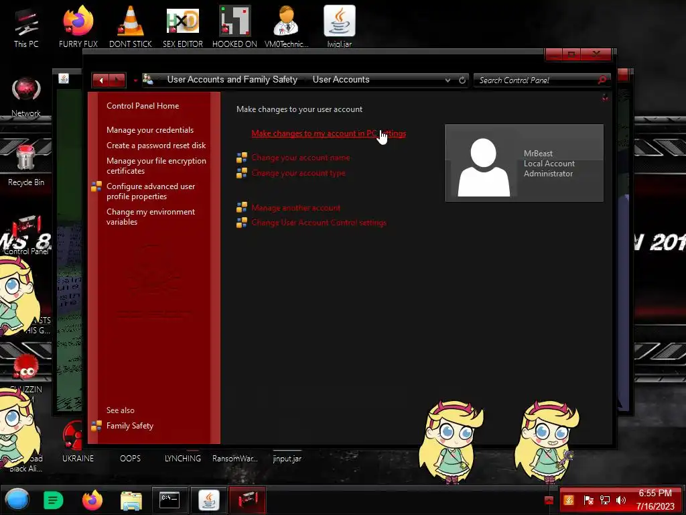Open Create a password reset disk
Screen dimensions: 686x515
[x=155, y=145]
